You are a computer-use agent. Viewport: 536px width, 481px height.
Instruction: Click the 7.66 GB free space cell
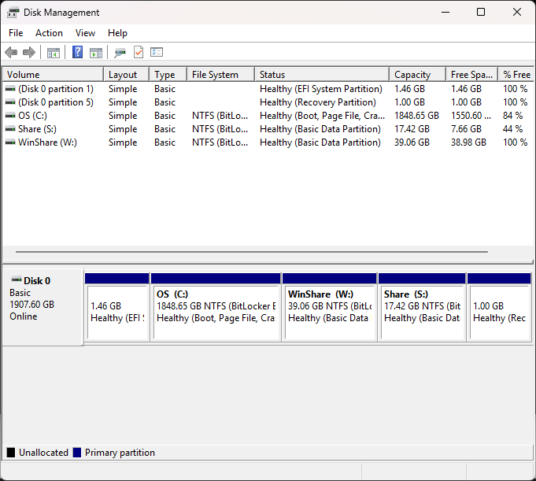coord(466,129)
